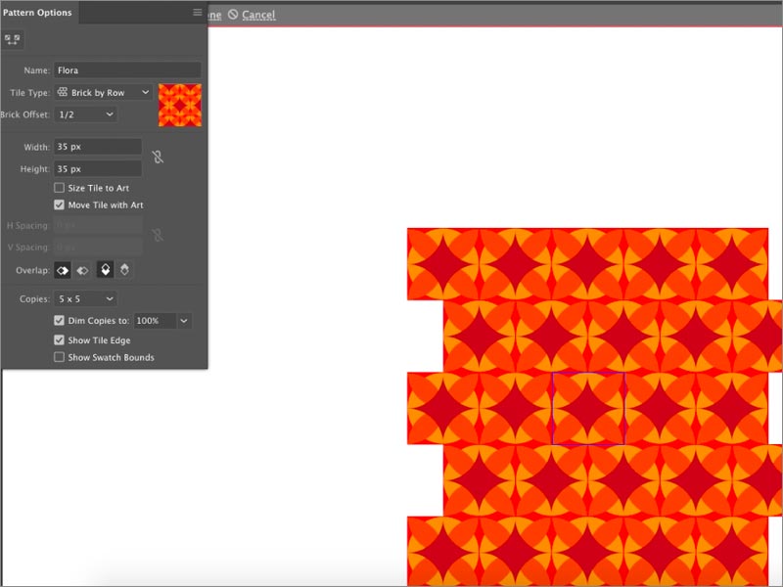
Task: Select Right in Front overlap icon
Action: 83,270
